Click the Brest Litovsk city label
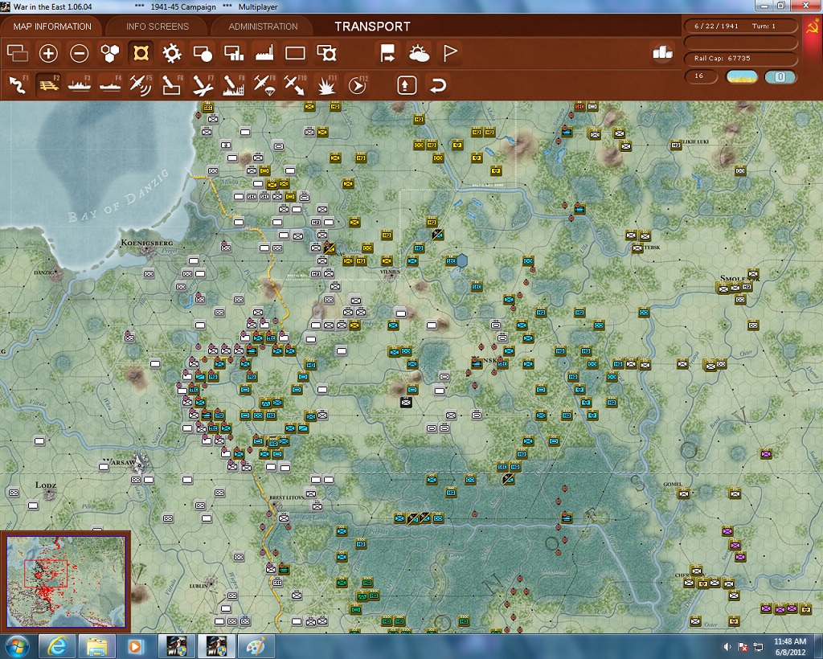Image resolution: width=823 pixels, height=659 pixels. tap(287, 497)
